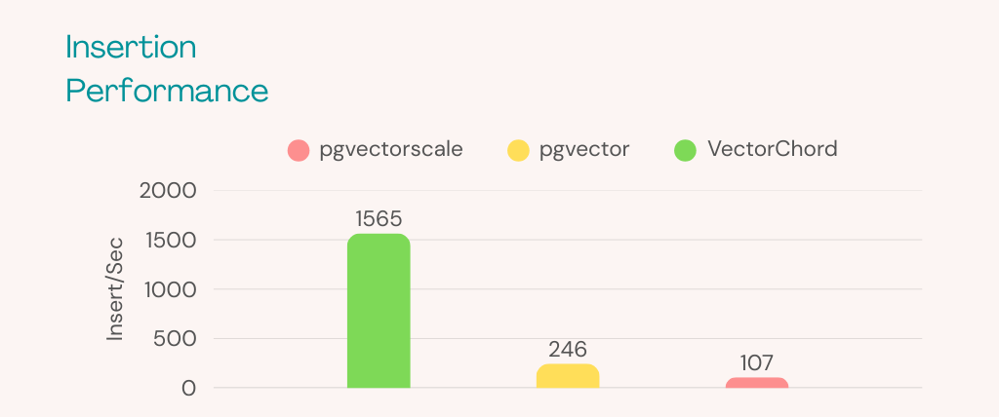
Task: Click the 1565 data label
Action: point(379,219)
